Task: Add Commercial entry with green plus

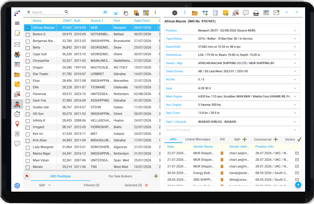Action: coord(276,139)
